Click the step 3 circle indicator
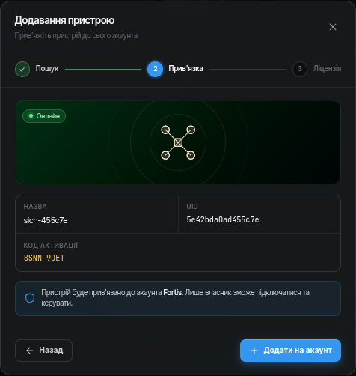The image size is (356, 376). coord(300,69)
